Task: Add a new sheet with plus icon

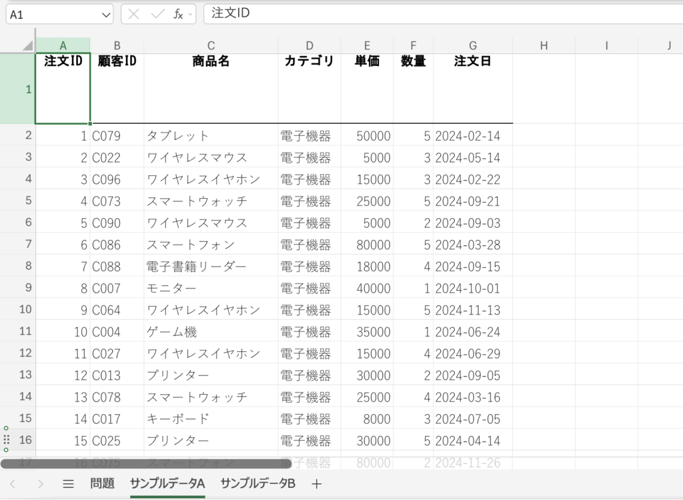Action: click(316, 484)
